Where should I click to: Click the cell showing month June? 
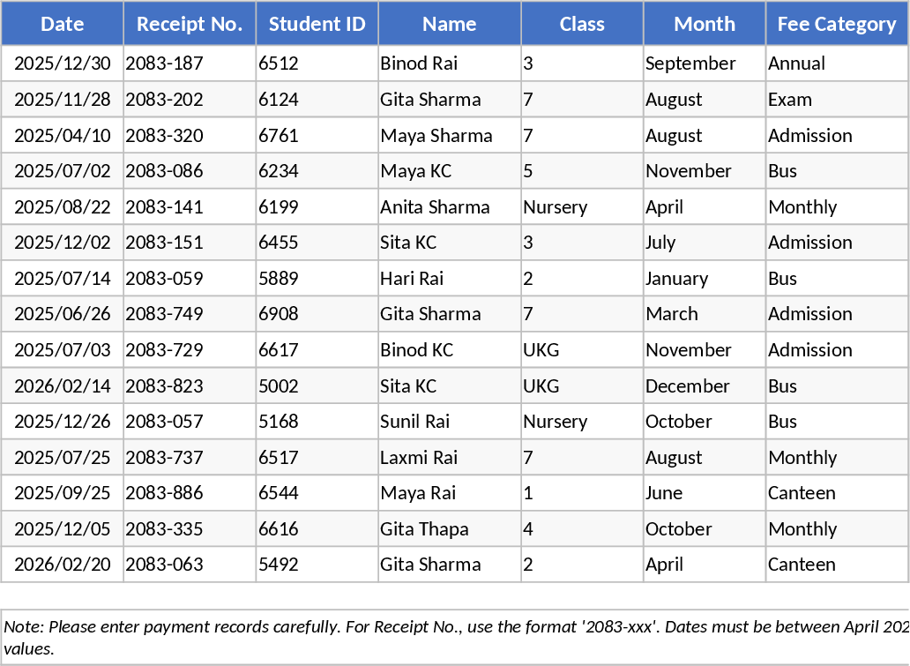click(x=705, y=493)
